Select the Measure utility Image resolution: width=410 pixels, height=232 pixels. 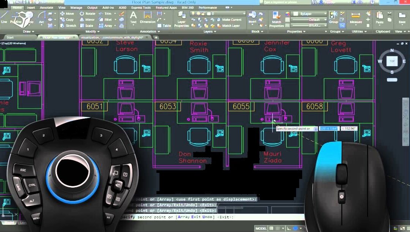[356, 18]
